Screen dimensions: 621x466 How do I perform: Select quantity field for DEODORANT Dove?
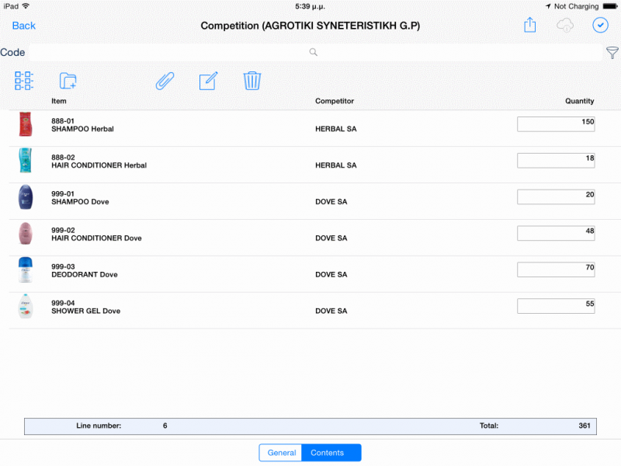click(556, 270)
